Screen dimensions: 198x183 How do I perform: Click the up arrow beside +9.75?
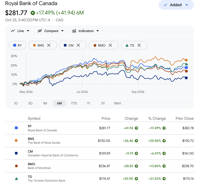(136, 153)
